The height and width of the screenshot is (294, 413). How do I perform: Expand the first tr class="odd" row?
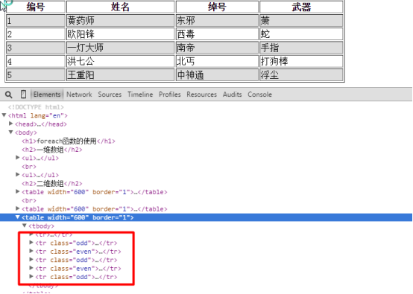tap(31, 243)
